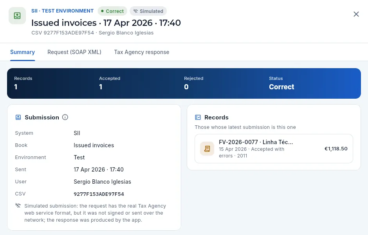The height and width of the screenshot is (235, 368).
Task: Click the System value SII
Action: click(77, 133)
